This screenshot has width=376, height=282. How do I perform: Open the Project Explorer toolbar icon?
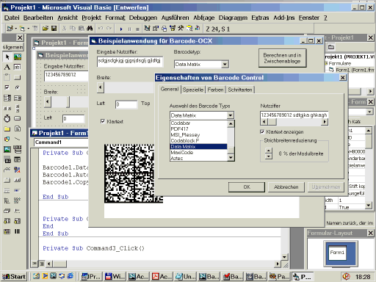(147, 29)
